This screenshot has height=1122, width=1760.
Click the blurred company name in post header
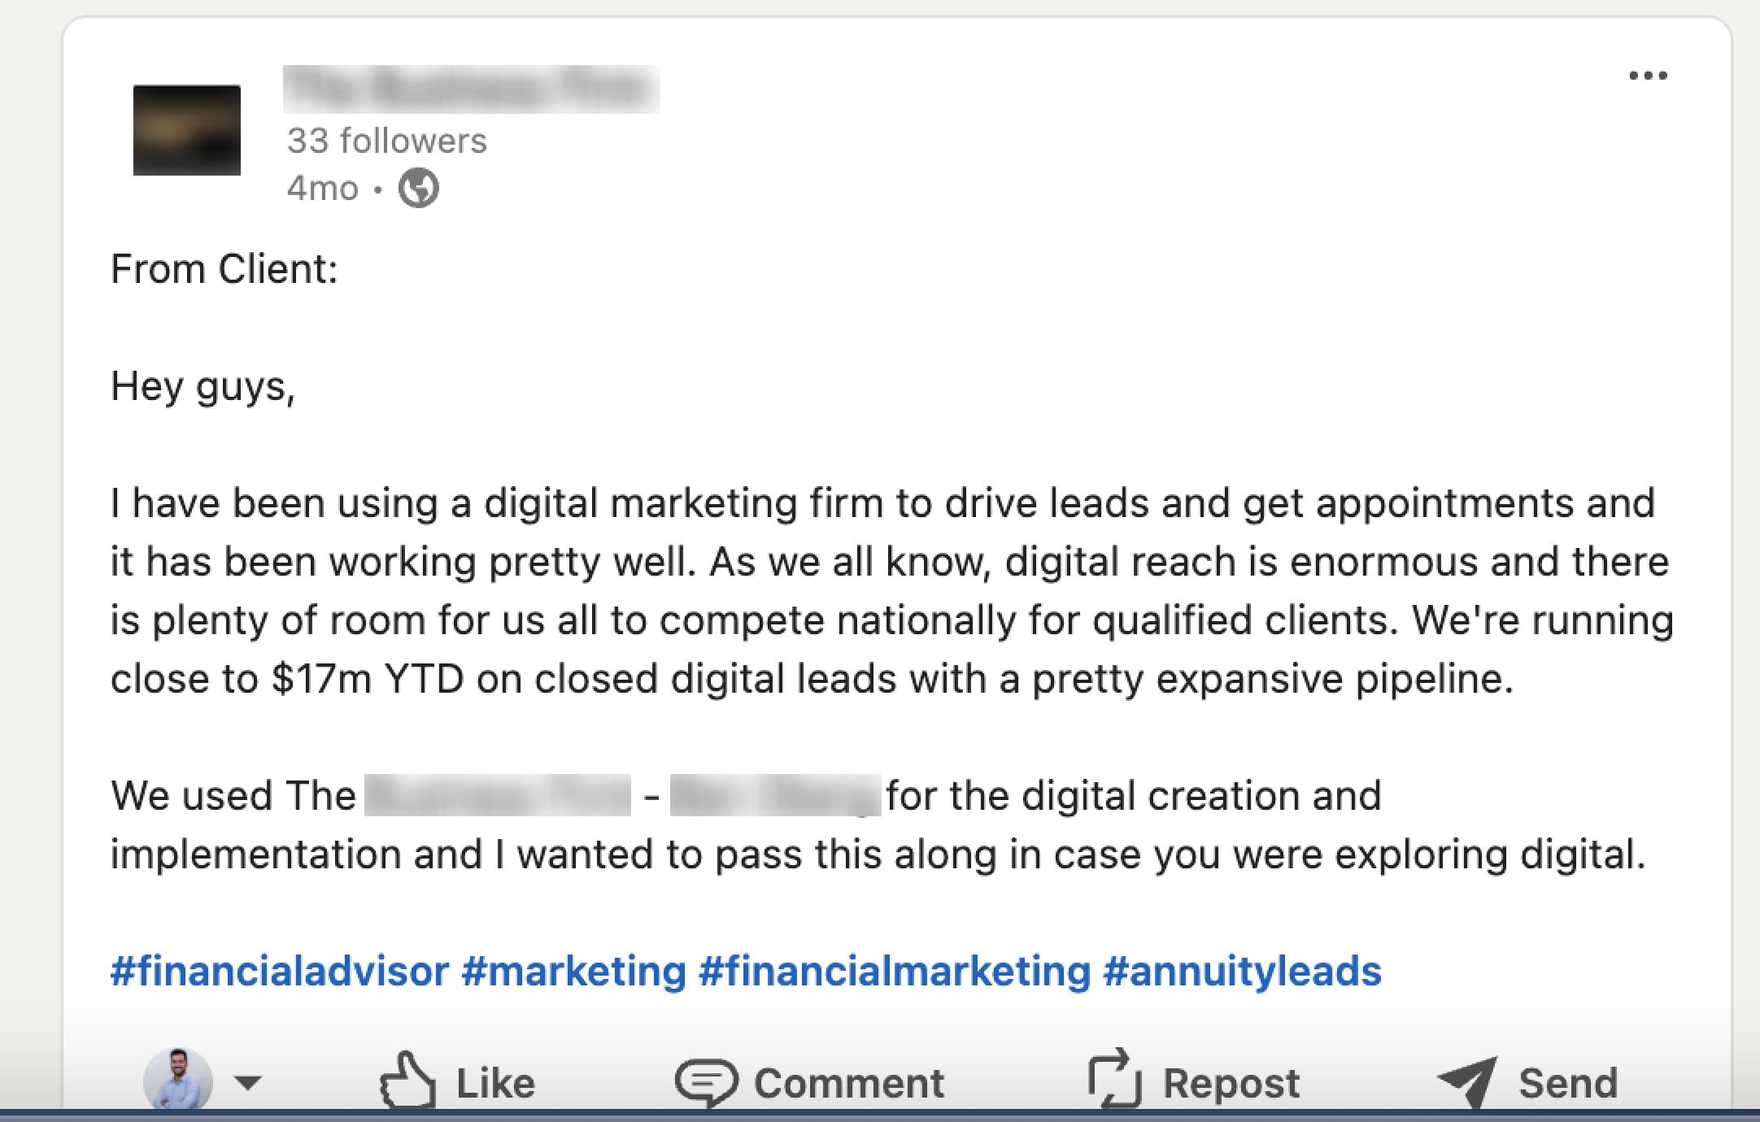[470, 89]
